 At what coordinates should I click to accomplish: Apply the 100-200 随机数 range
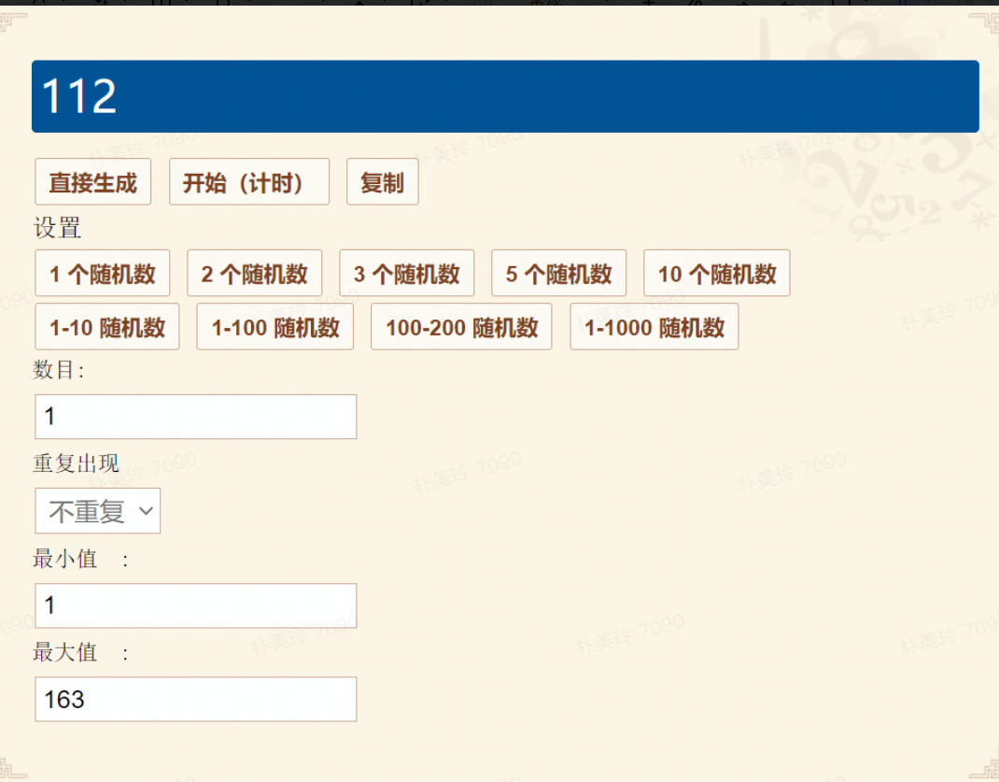pyautogui.click(x=461, y=327)
